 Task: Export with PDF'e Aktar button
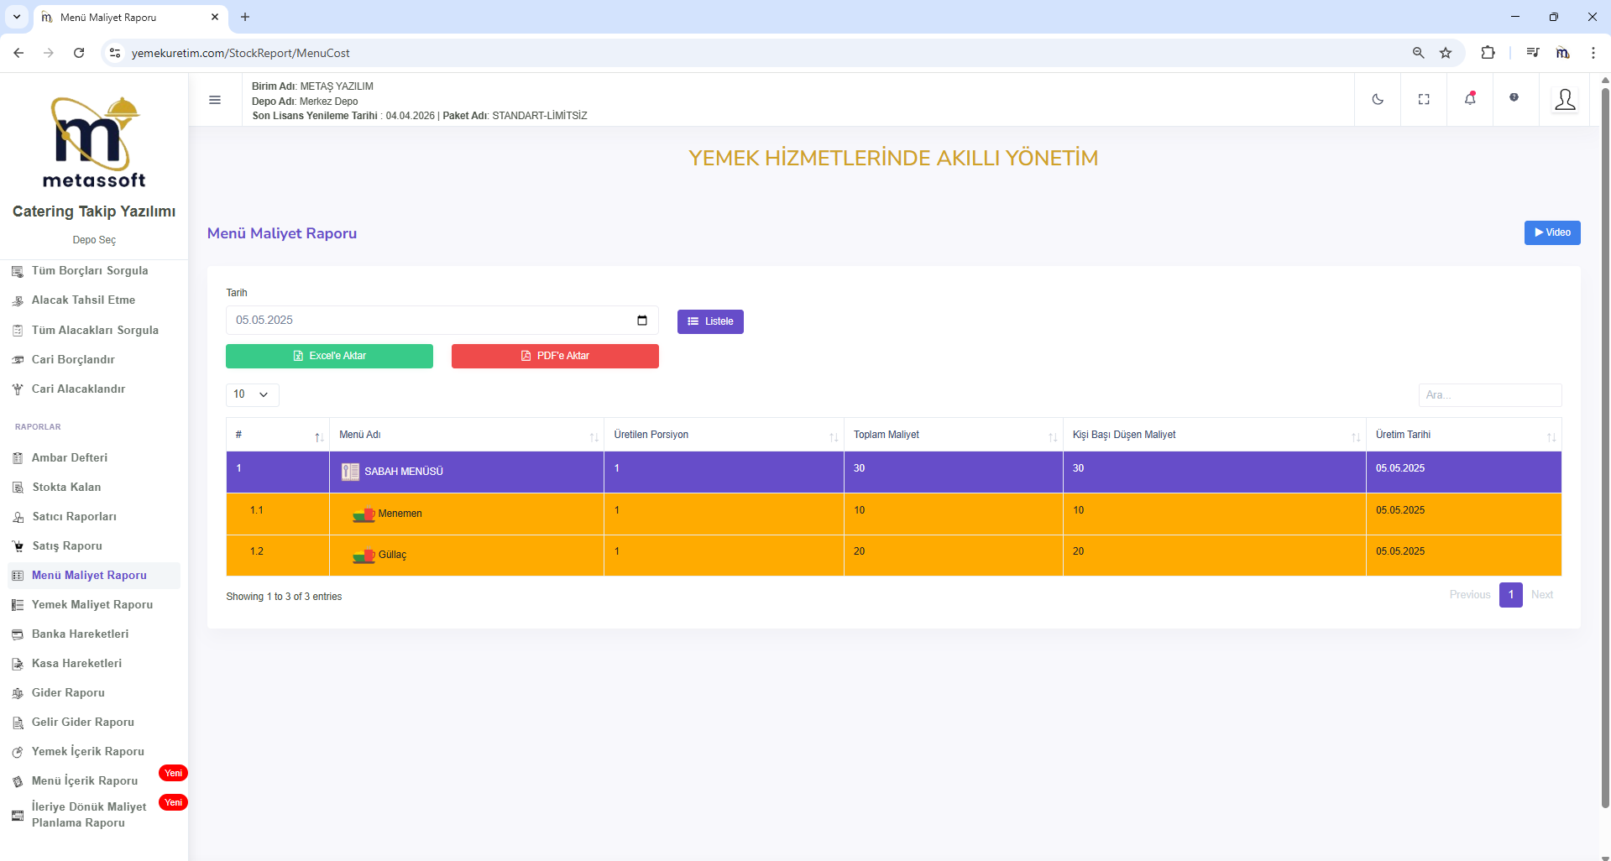point(555,356)
